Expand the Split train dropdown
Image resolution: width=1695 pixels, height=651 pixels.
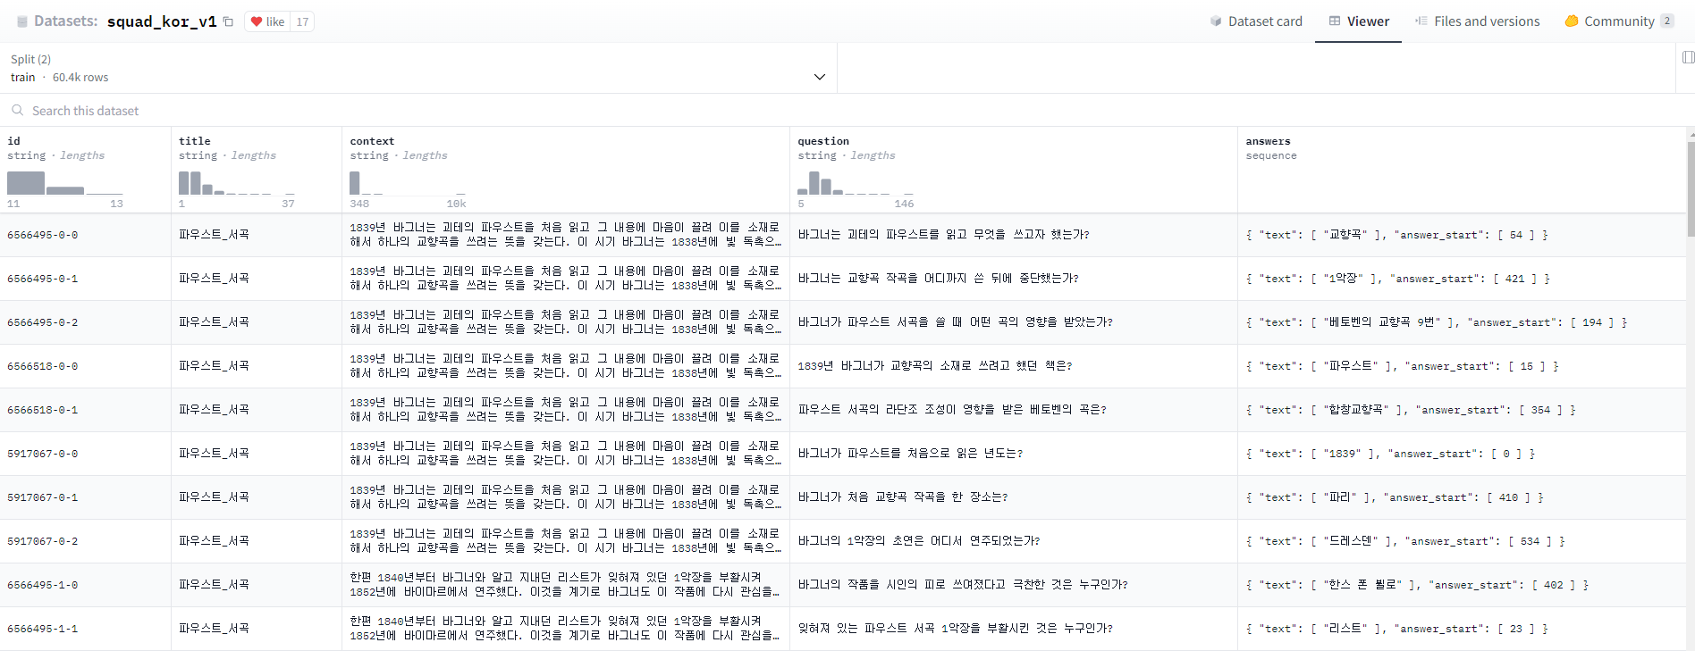[x=418, y=68]
